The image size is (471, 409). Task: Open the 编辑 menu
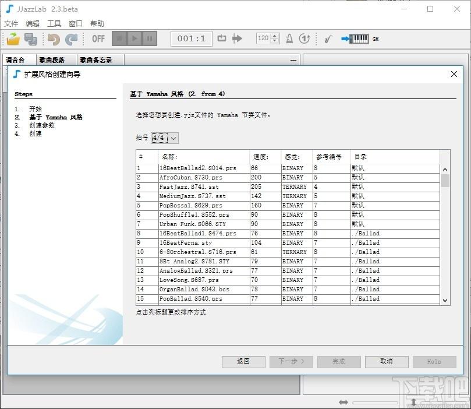[x=33, y=23]
